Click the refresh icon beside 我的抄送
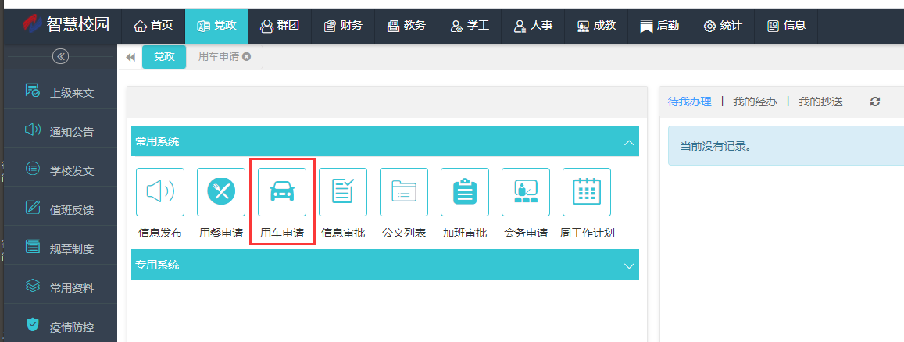 tap(875, 102)
